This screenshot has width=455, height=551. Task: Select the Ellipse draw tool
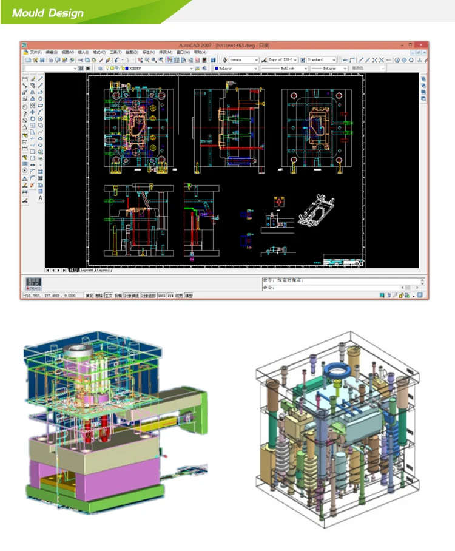click(41, 138)
